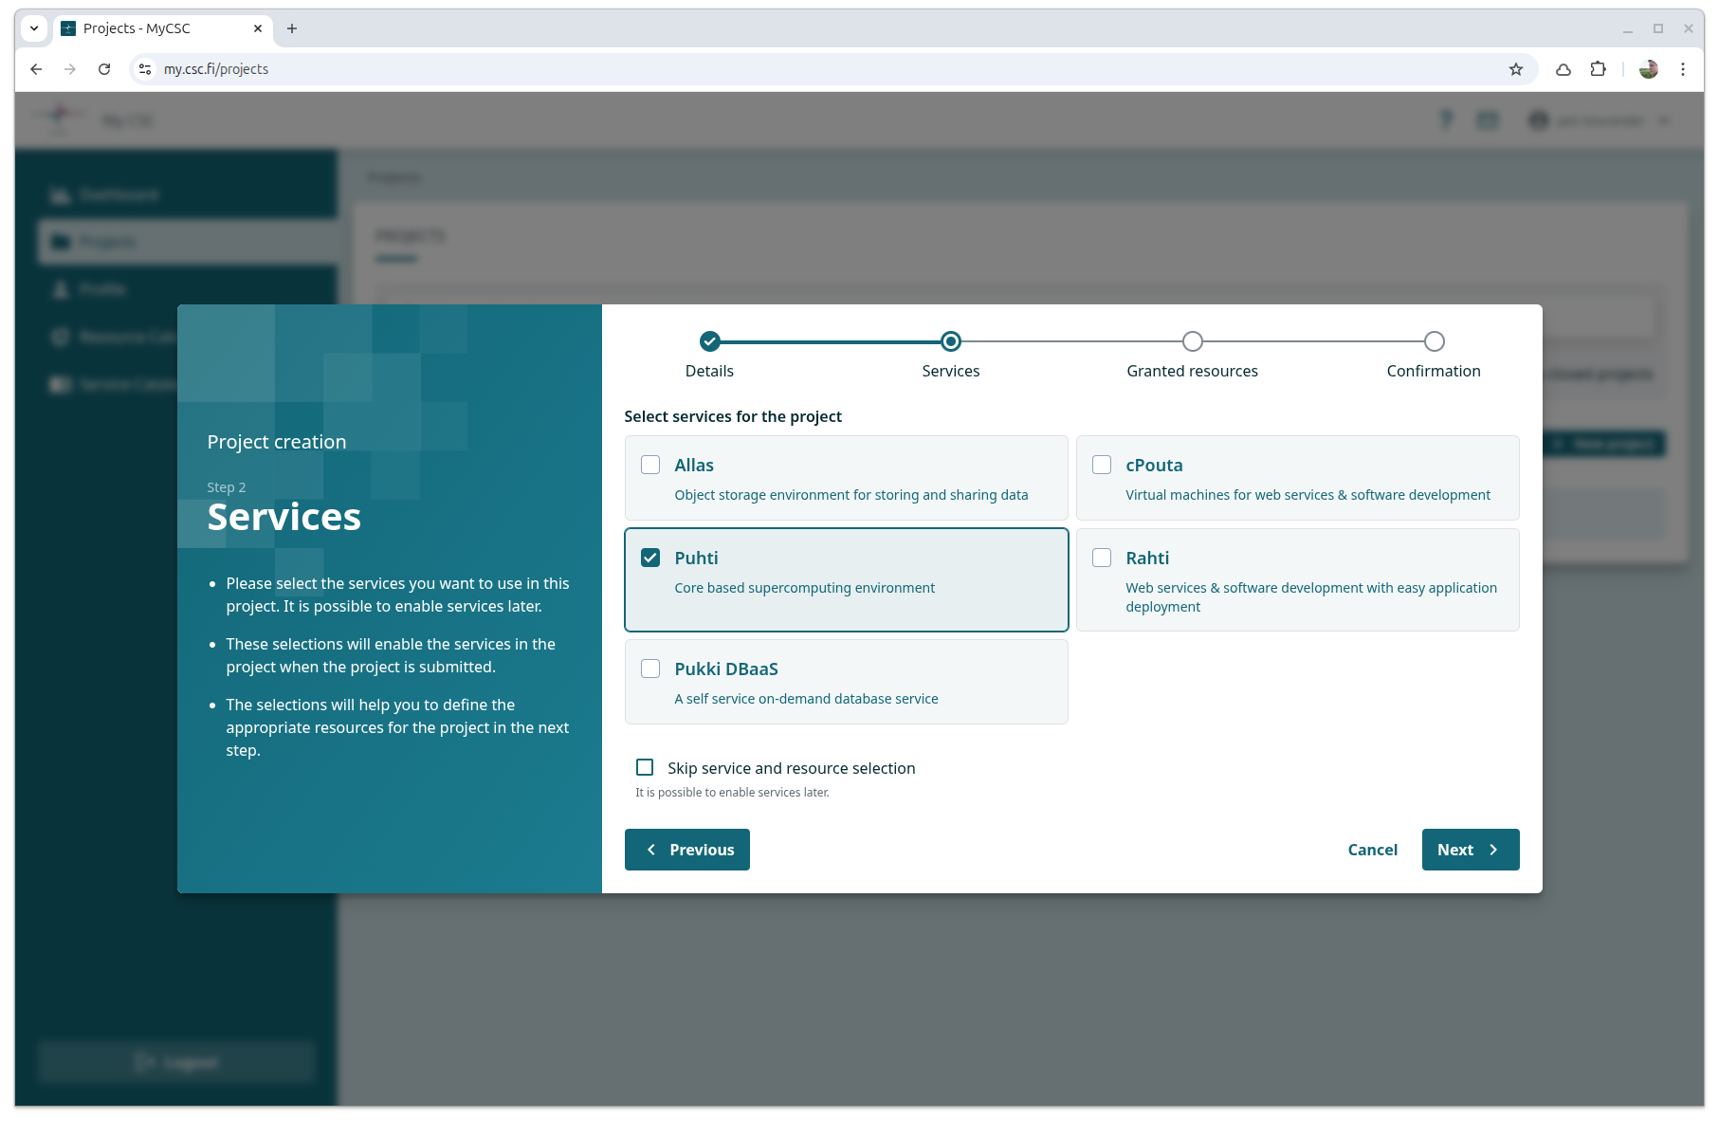Screen dimensions: 1719x1136
Task: Open the browser profile avatar
Action: pyautogui.click(x=1648, y=69)
